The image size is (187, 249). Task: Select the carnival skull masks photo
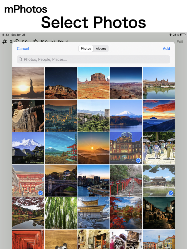pos(126,239)
